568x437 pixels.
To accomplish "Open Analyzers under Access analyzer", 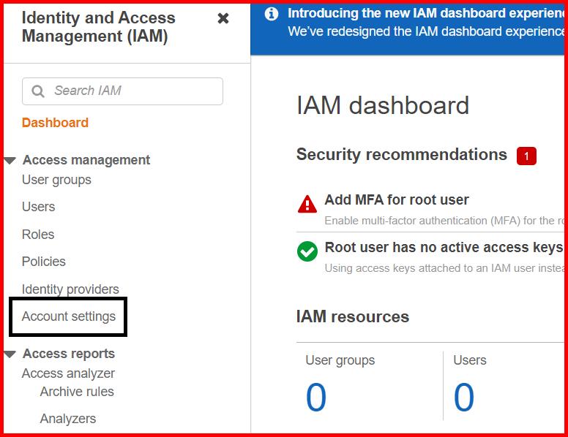I will (x=68, y=419).
